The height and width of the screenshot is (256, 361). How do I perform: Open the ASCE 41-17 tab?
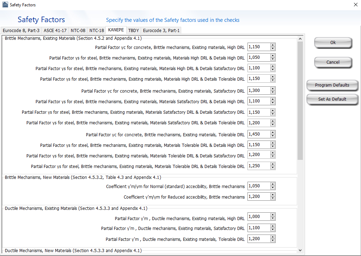pos(55,31)
